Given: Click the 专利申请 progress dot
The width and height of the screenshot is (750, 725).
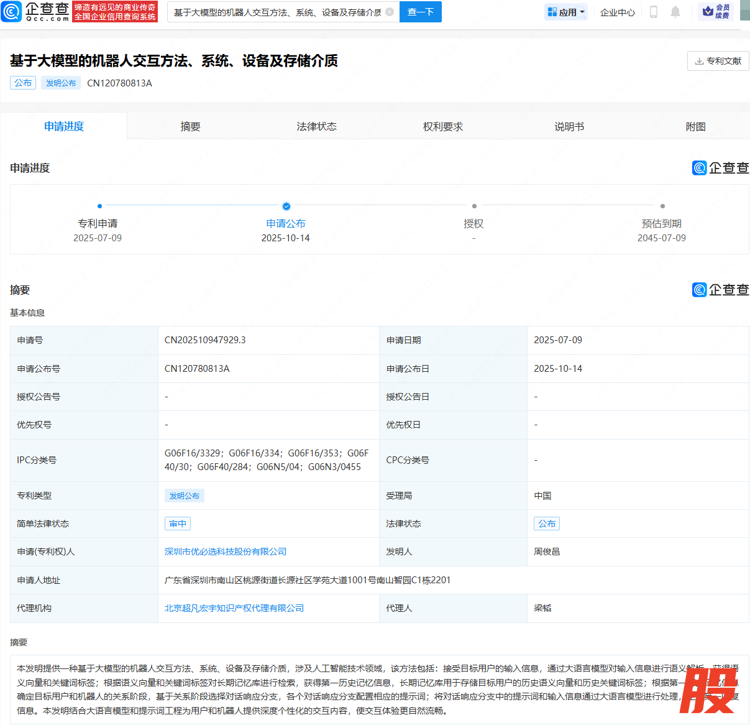Looking at the screenshot, I should (x=99, y=206).
